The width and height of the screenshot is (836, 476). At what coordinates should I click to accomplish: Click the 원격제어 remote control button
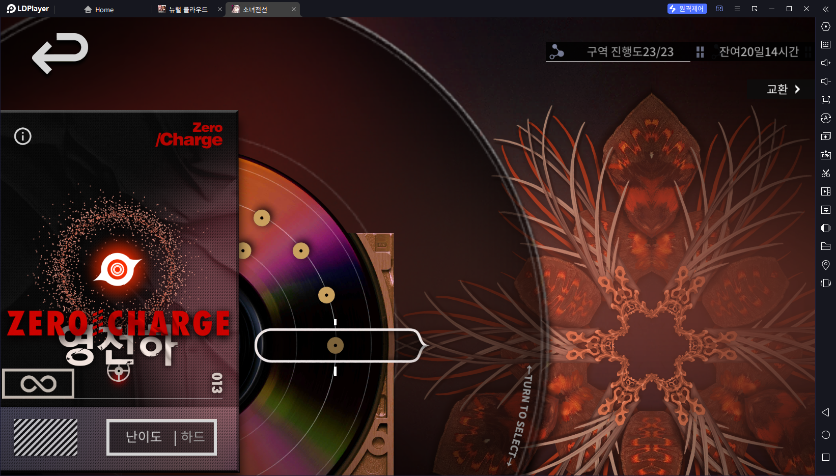(687, 9)
